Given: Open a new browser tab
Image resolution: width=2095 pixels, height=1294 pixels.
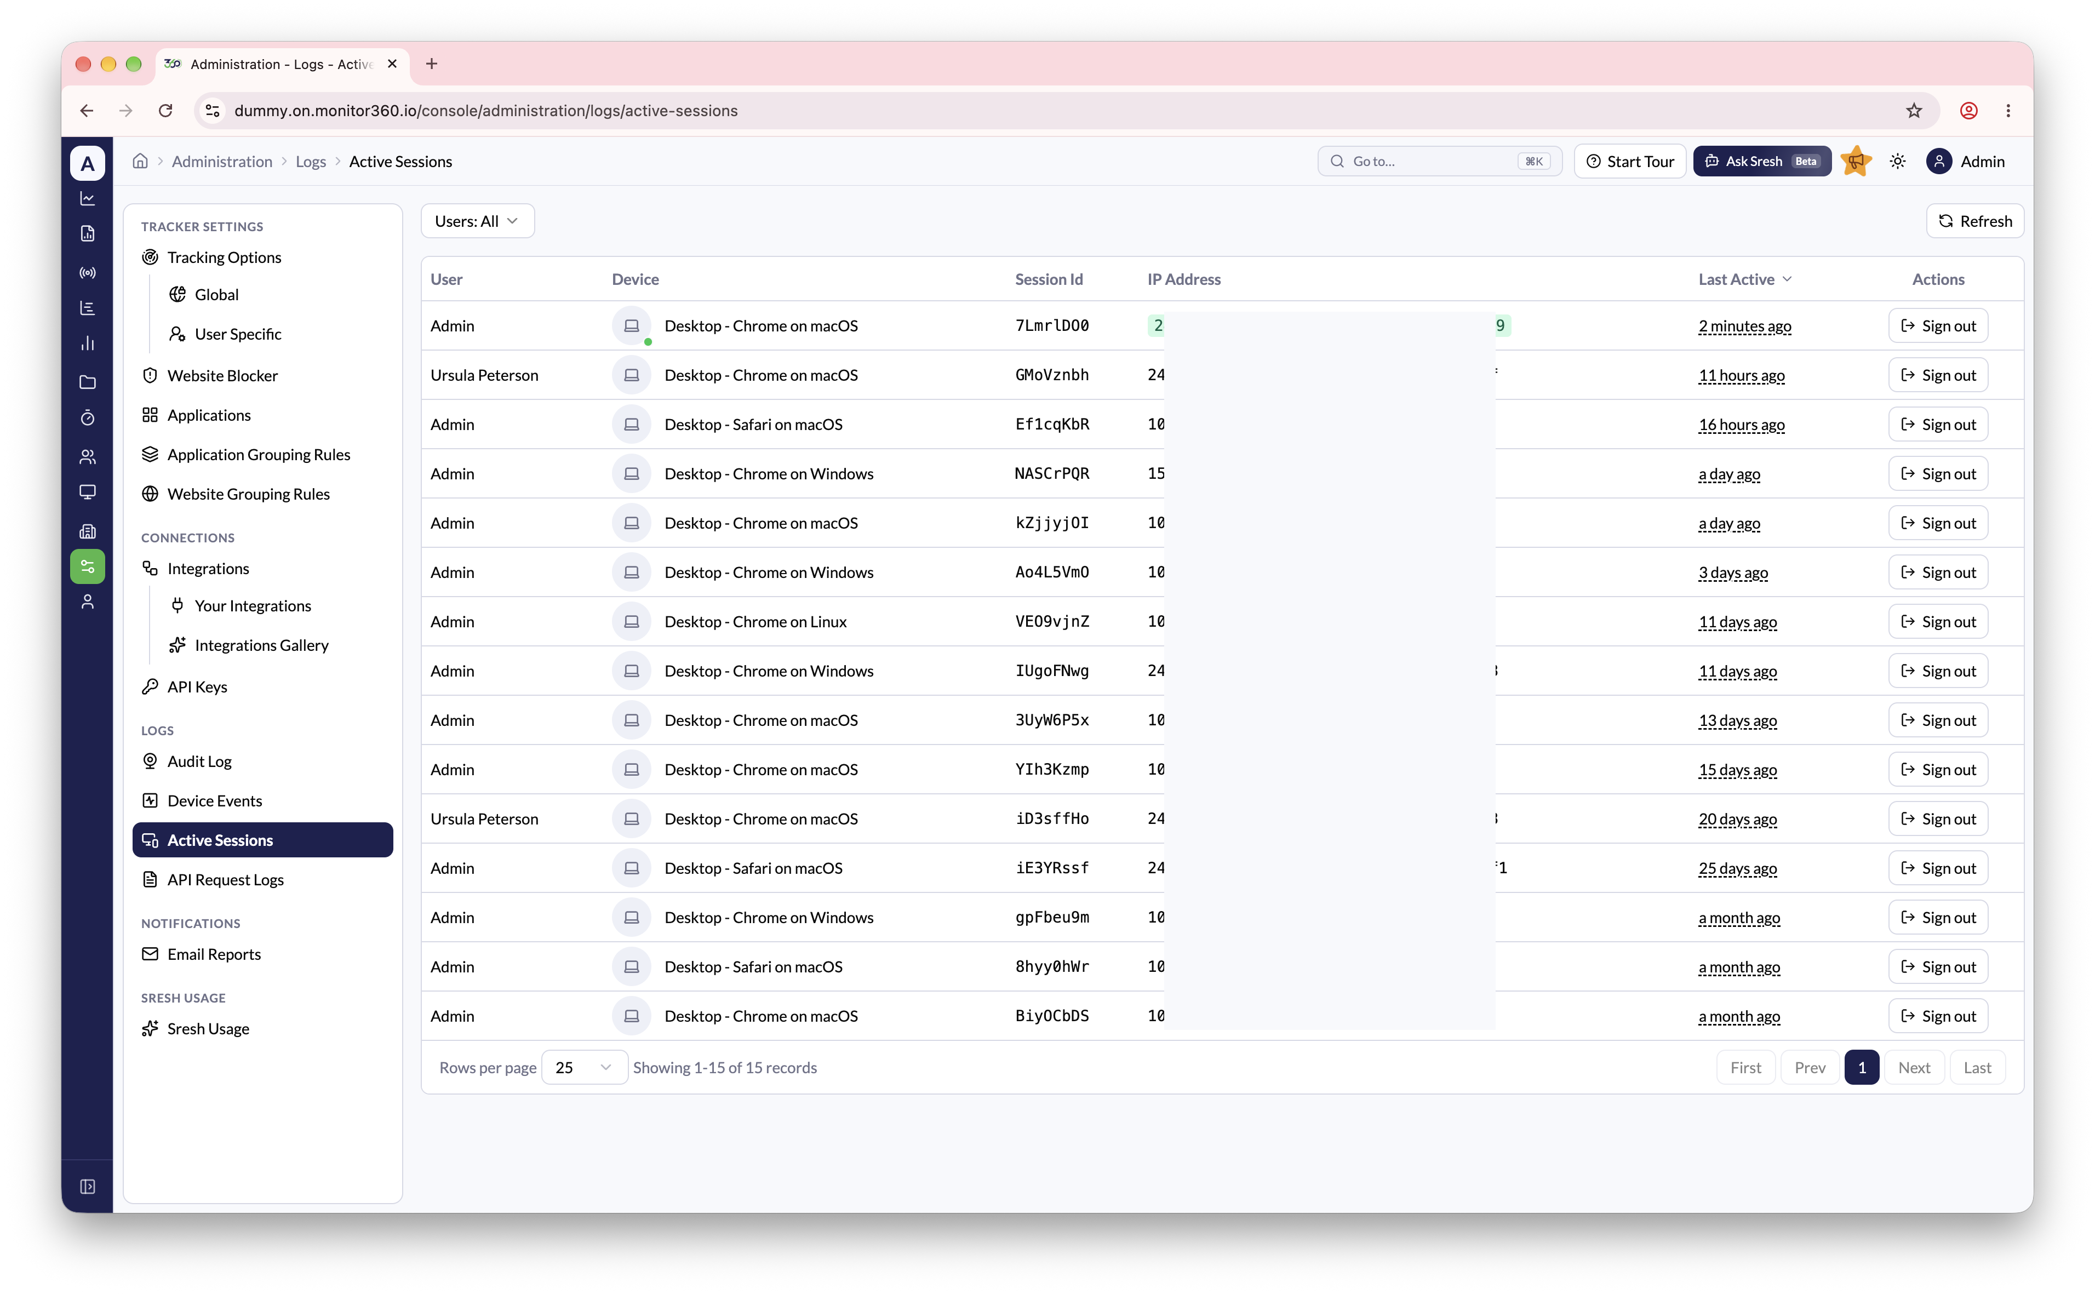Looking at the screenshot, I should (x=431, y=64).
